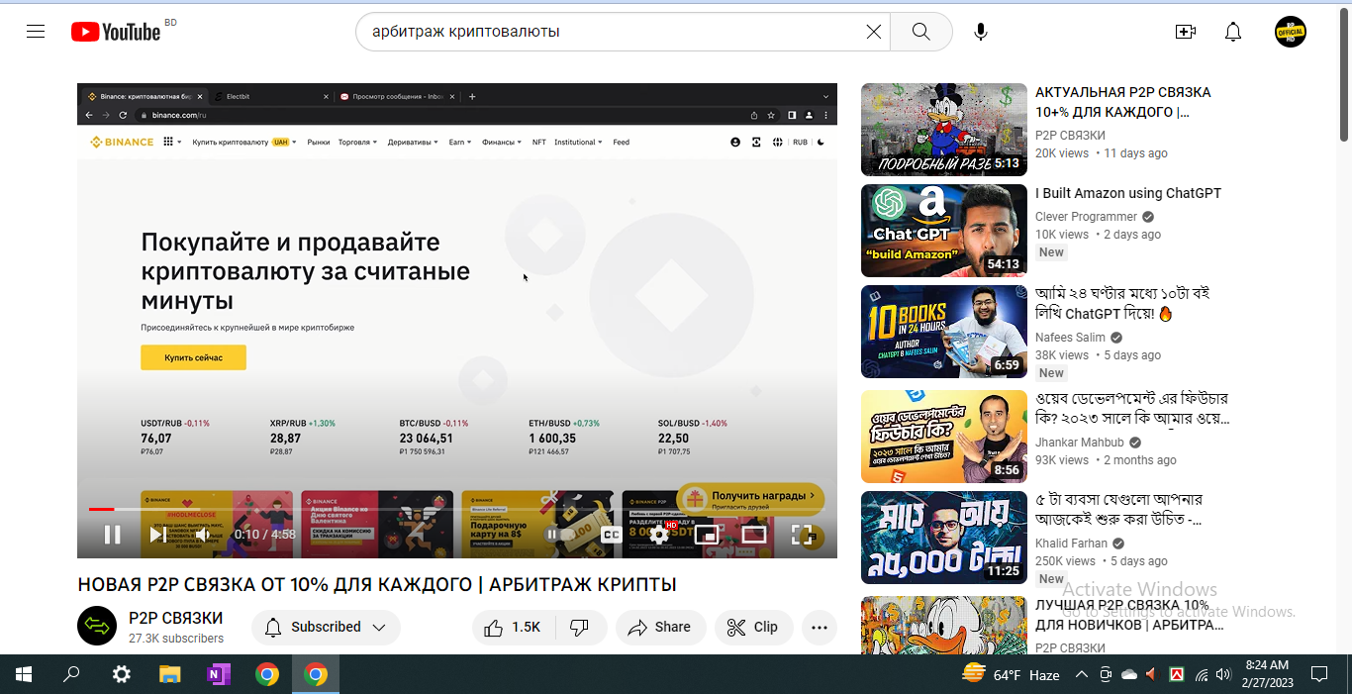This screenshot has width=1352, height=694.
Task: Open the Create video camera icon
Action: click(1186, 32)
